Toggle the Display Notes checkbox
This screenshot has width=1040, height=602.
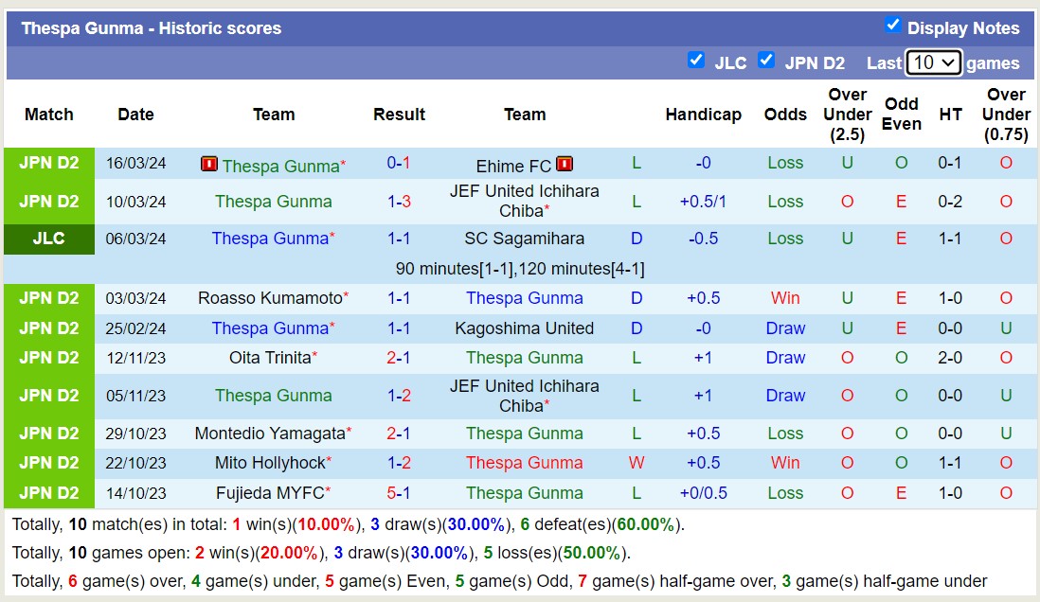pyautogui.click(x=892, y=26)
